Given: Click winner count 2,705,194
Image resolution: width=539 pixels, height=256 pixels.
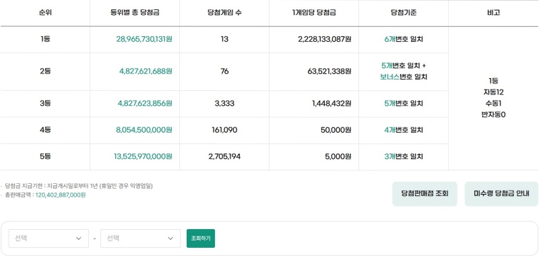Looking at the screenshot, I should (x=224, y=157).
